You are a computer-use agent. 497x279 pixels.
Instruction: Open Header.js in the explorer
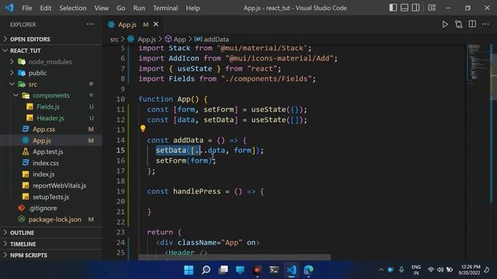(50, 118)
